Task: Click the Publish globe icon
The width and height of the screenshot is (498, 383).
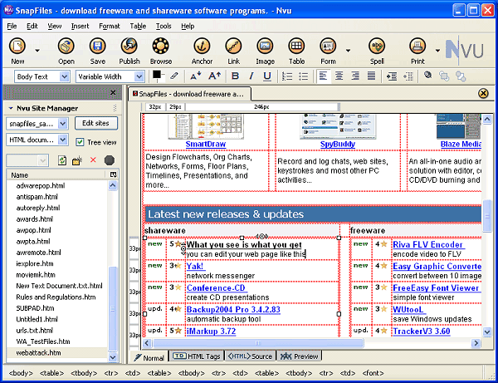Action: click(x=129, y=46)
